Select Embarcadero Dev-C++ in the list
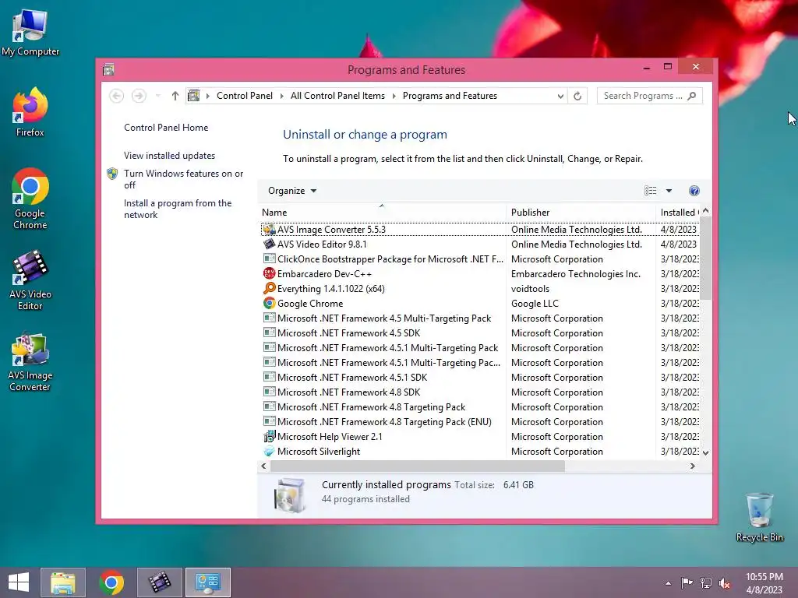The image size is (798, 598). click(479, 273)
